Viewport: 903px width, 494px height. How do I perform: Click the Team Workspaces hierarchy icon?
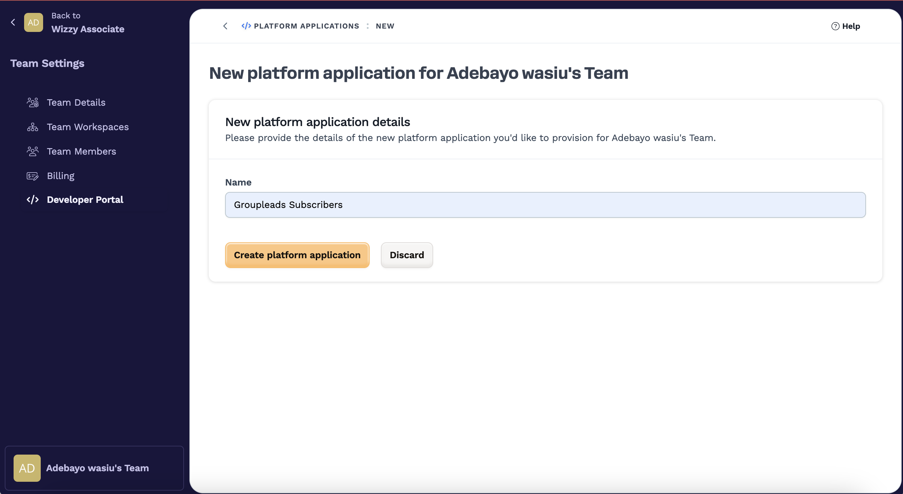click(33, 127)
